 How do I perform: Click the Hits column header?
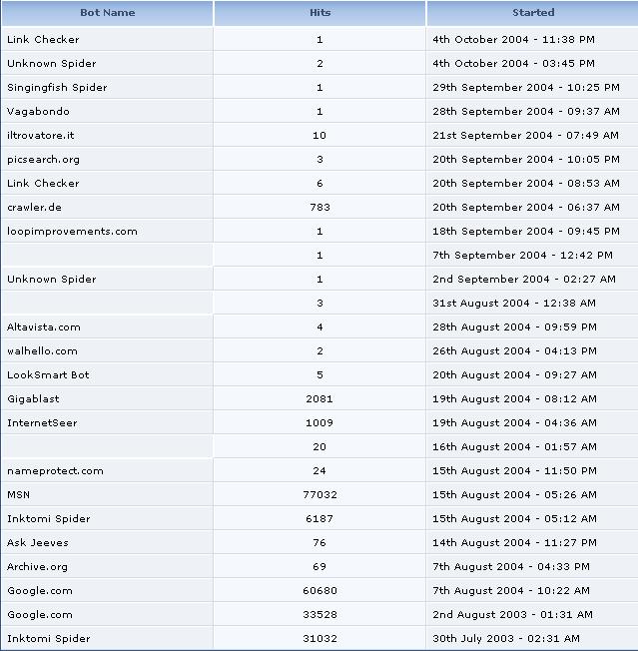point(319,13)
